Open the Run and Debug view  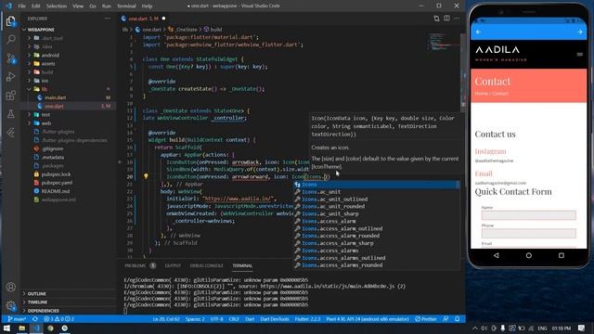[10, 76]
